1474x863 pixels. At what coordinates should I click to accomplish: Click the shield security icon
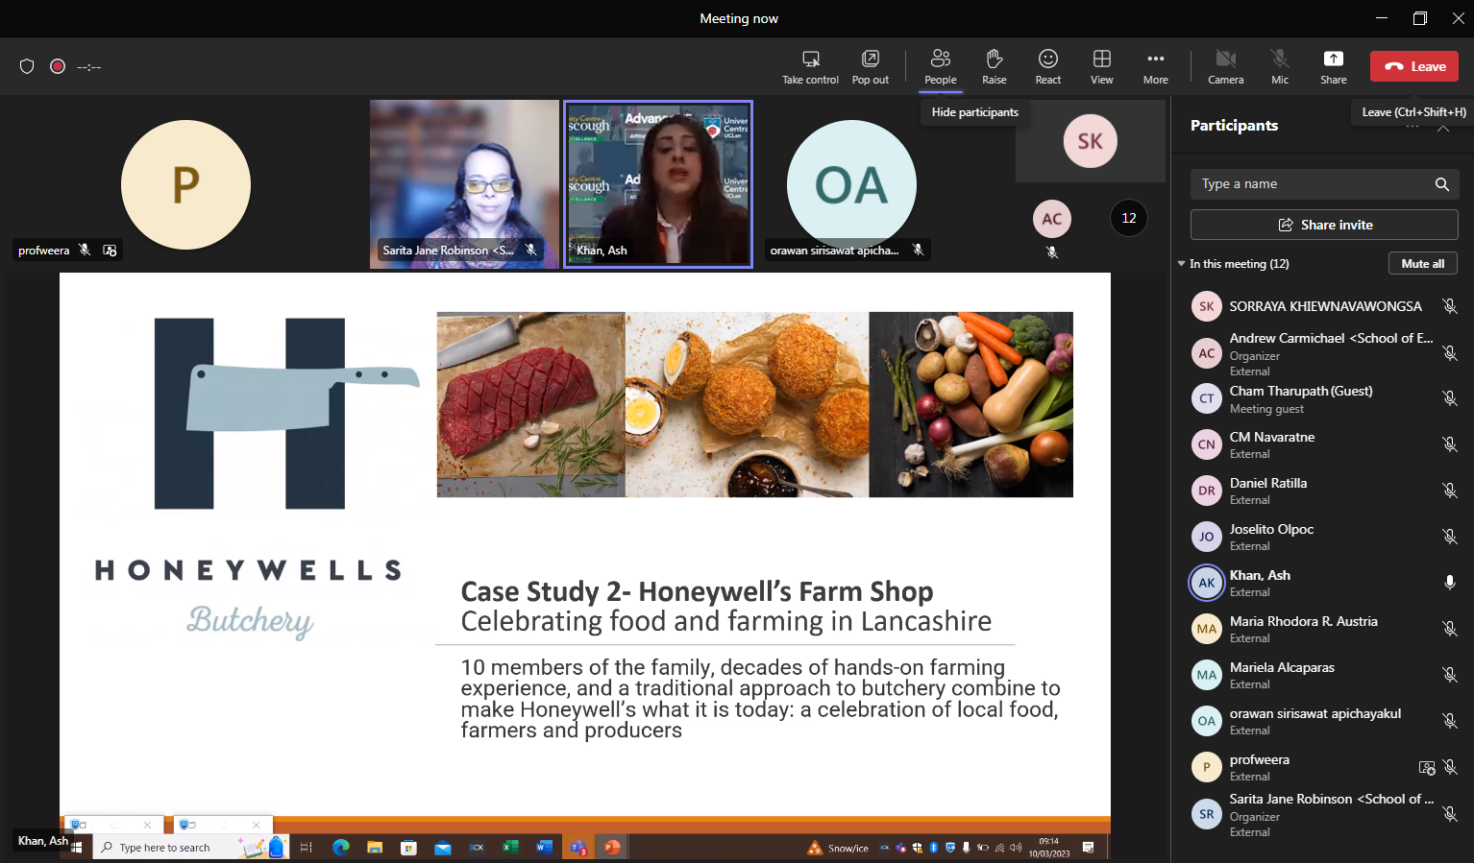[x=27, y=66]
